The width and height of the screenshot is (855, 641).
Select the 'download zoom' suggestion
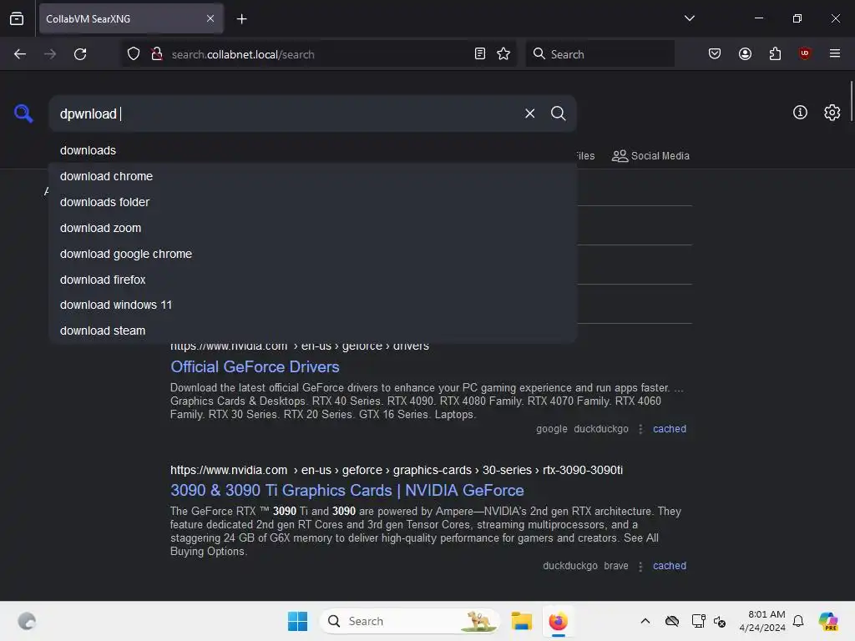313,229
